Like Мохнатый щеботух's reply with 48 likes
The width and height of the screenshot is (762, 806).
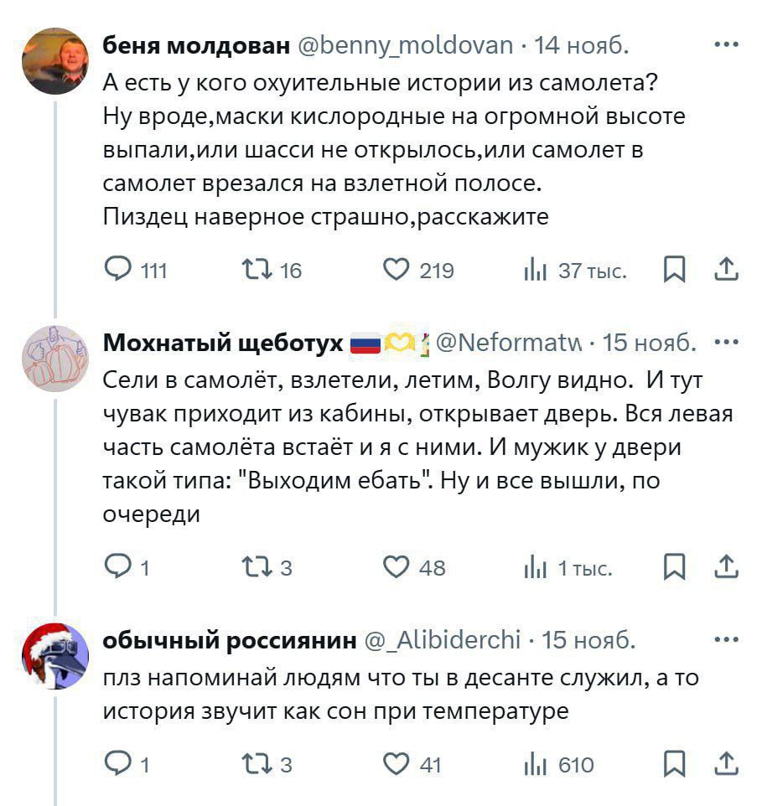pos(395,568)
